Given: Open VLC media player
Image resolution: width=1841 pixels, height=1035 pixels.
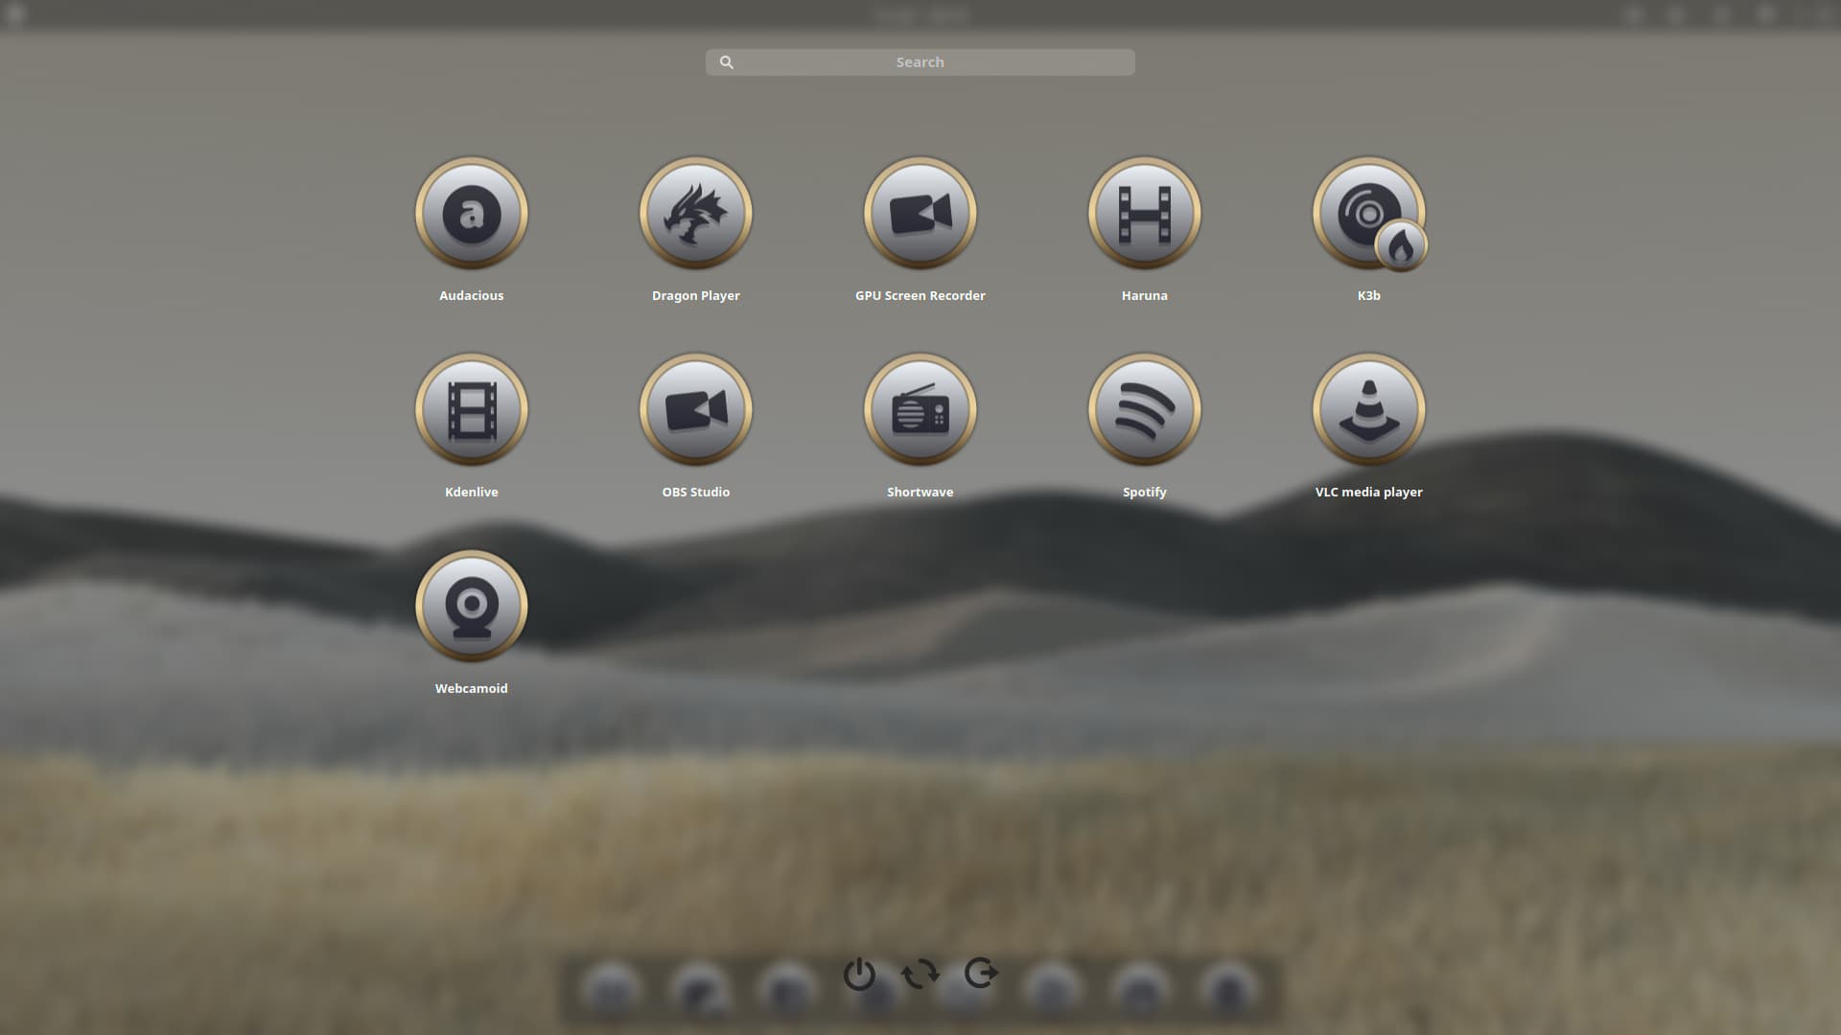Looking at the screenshot, I should click(1368, 410).
